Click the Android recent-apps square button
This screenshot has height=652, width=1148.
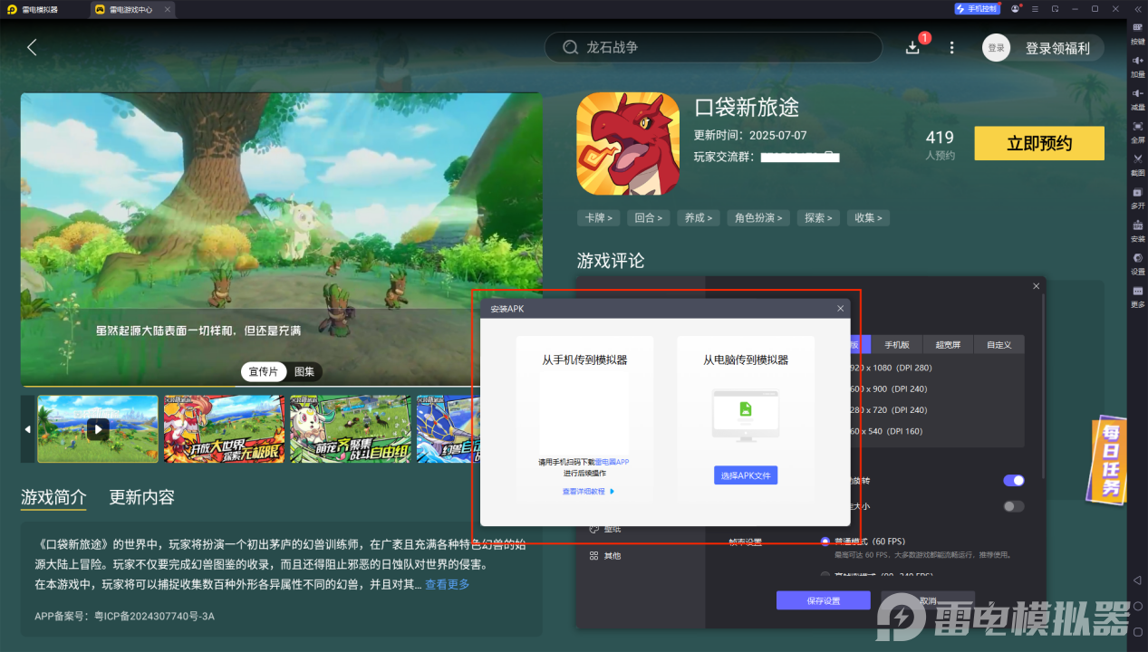(x=1138, y=630)
